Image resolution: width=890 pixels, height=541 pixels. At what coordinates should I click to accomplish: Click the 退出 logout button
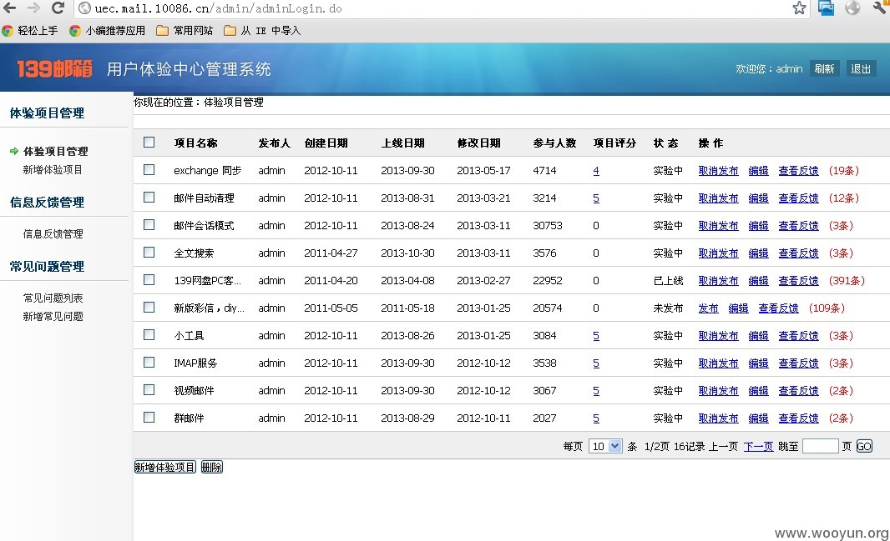(x=861, y=69)
